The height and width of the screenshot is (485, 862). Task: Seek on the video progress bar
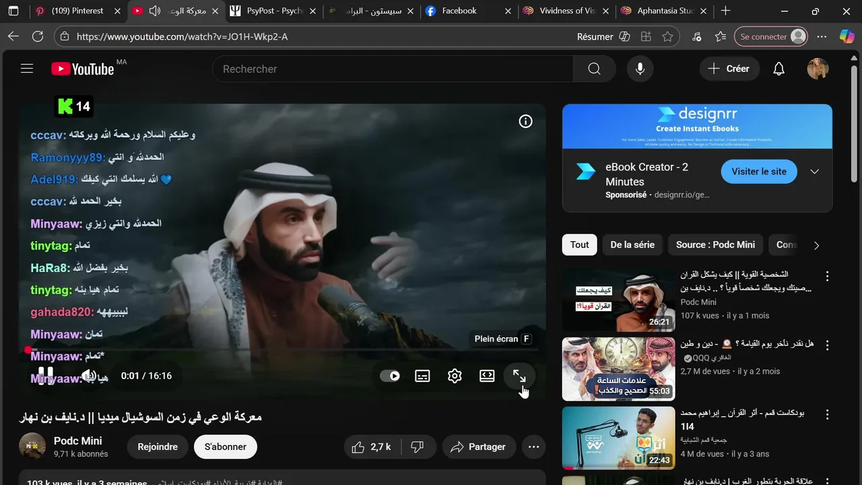click(282, 350)
